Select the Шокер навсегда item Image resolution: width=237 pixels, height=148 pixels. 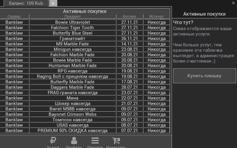(x=73, y=103)
